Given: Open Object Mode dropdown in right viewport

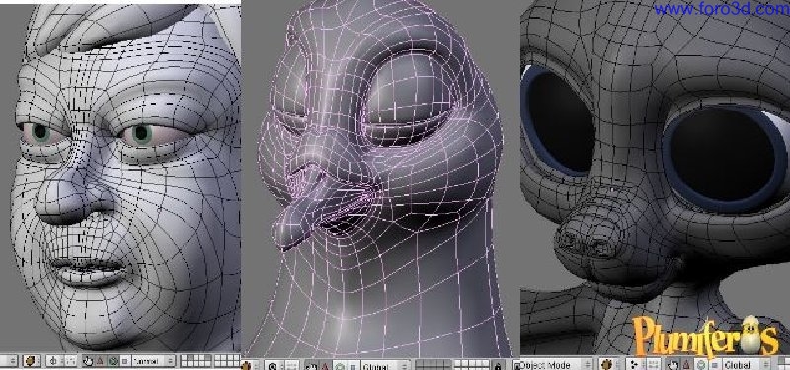Looking at the screenshot, I should pyautogui.click(x=553, y=364).
